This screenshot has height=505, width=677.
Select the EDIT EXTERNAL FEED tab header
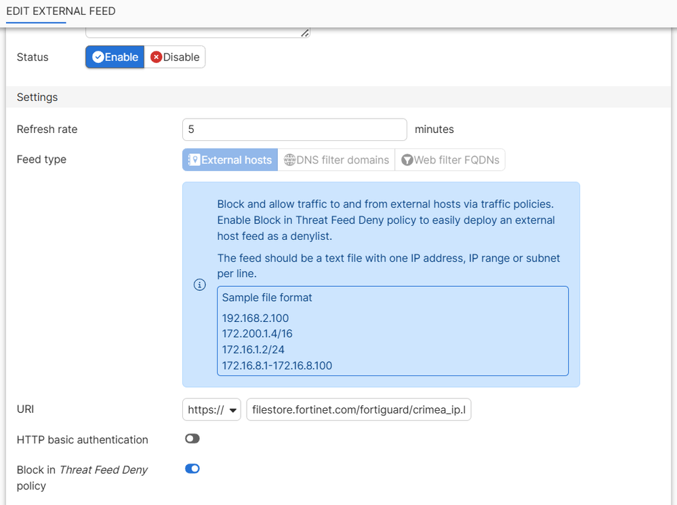(60, 12)
